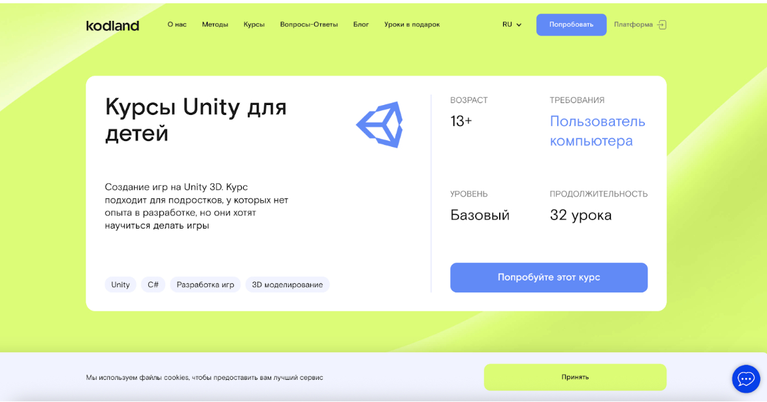Image resolution: width=767 pixels, height=402 pixels.
Task: Click the Курсы Unity для детей heading
Action: coord(195,119)
